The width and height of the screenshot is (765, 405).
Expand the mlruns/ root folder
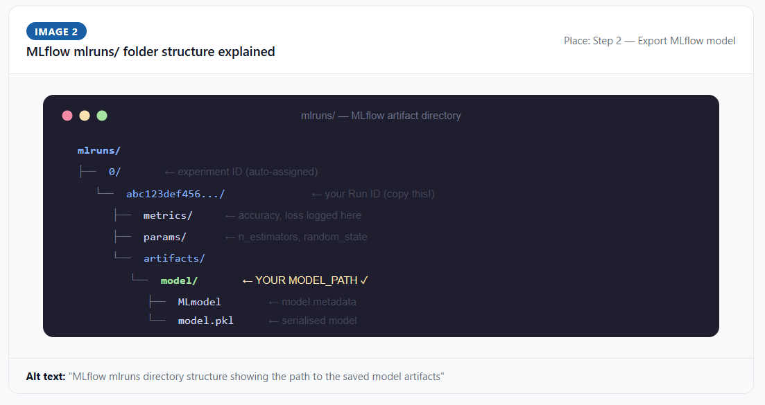click(98, 150)
